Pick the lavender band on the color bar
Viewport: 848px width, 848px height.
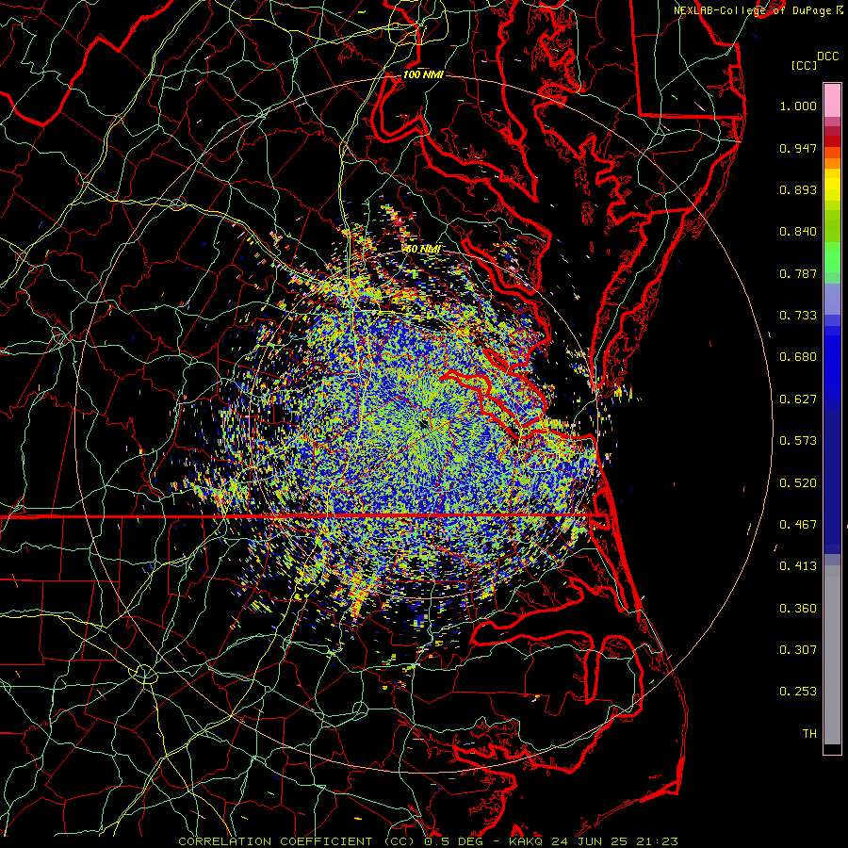click(x=832, y=299)
